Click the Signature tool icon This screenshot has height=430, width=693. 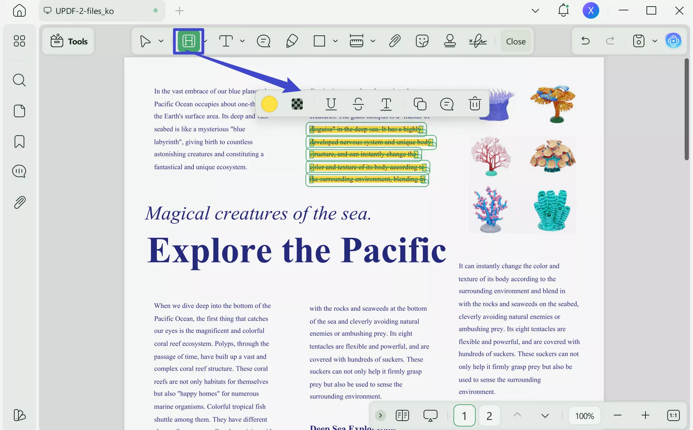click(x=478, y=41)
